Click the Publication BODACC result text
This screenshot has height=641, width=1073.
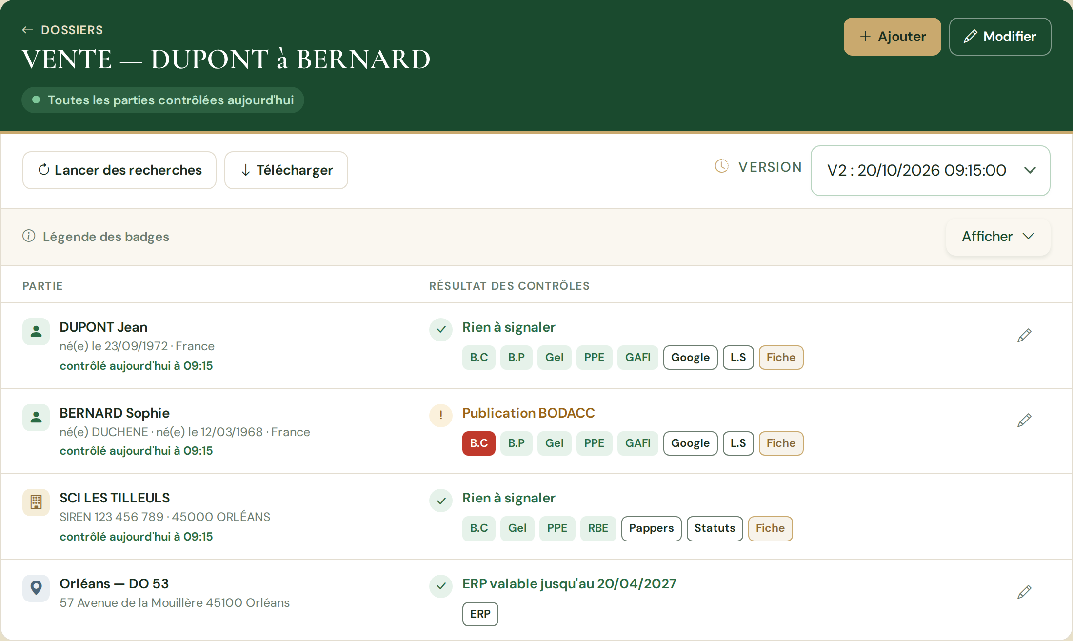pos(528,413)
